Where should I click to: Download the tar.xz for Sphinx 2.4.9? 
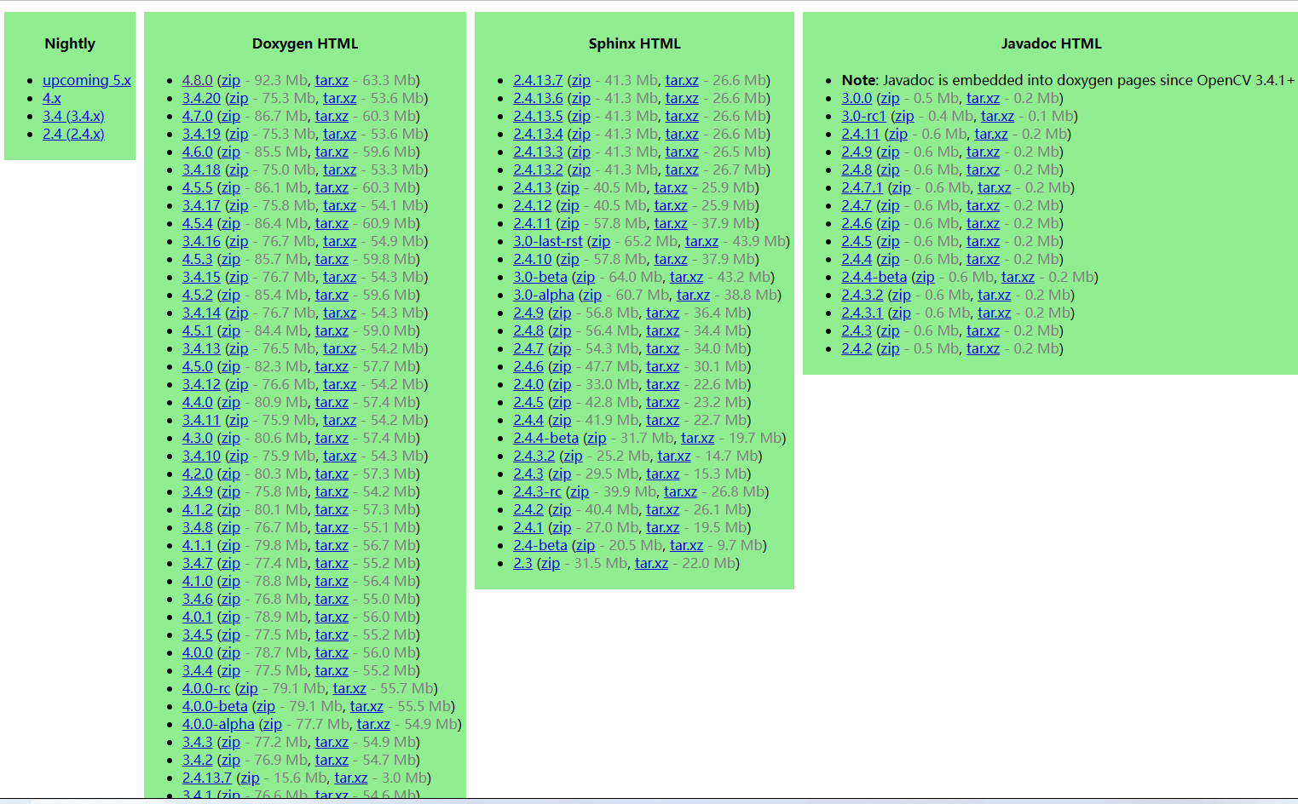(663, 313)
